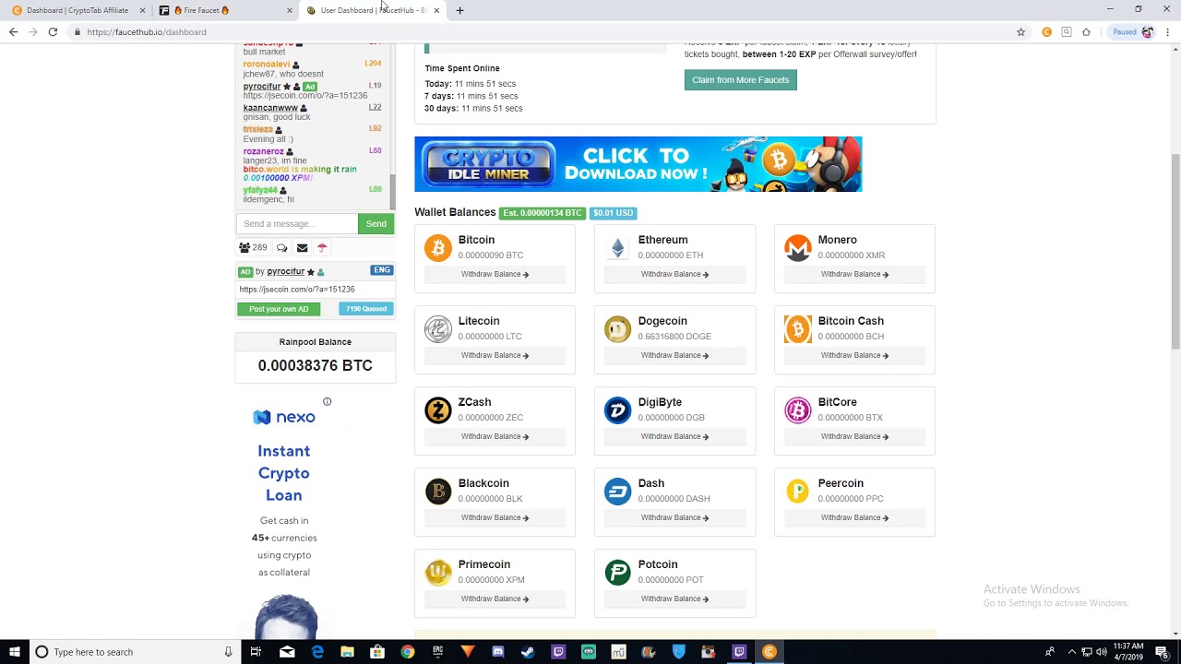Image resolution: width=1181 pixels, height=664 pixels.
Task: Open the online users count icon
Action: [x=245, y=247]
